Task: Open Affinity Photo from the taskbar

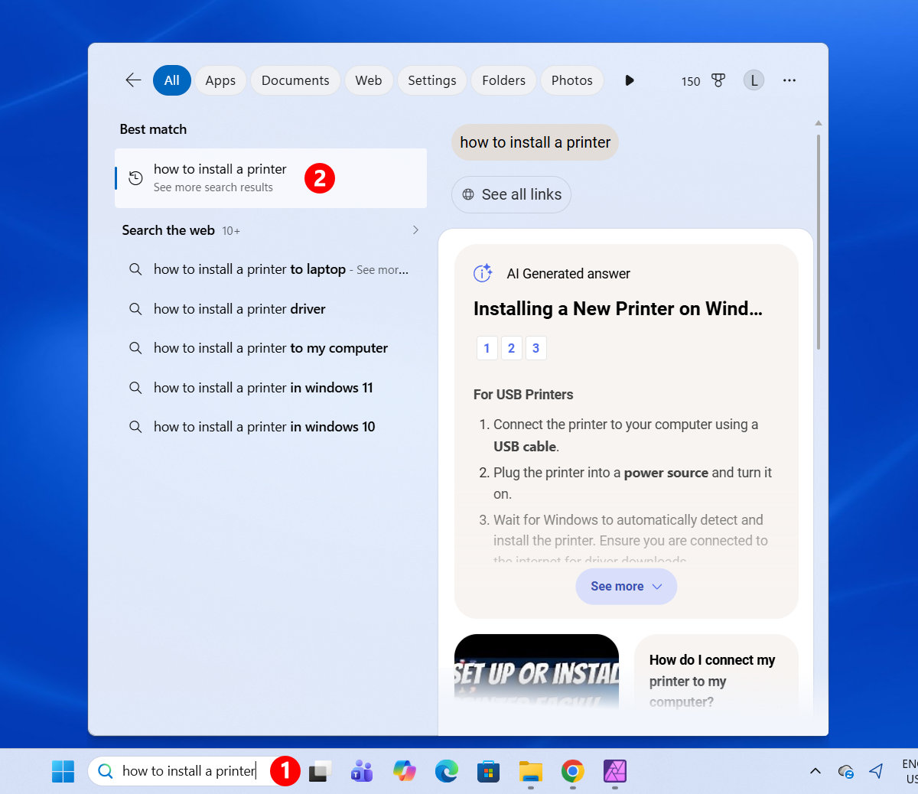Action: pos(615,771)
